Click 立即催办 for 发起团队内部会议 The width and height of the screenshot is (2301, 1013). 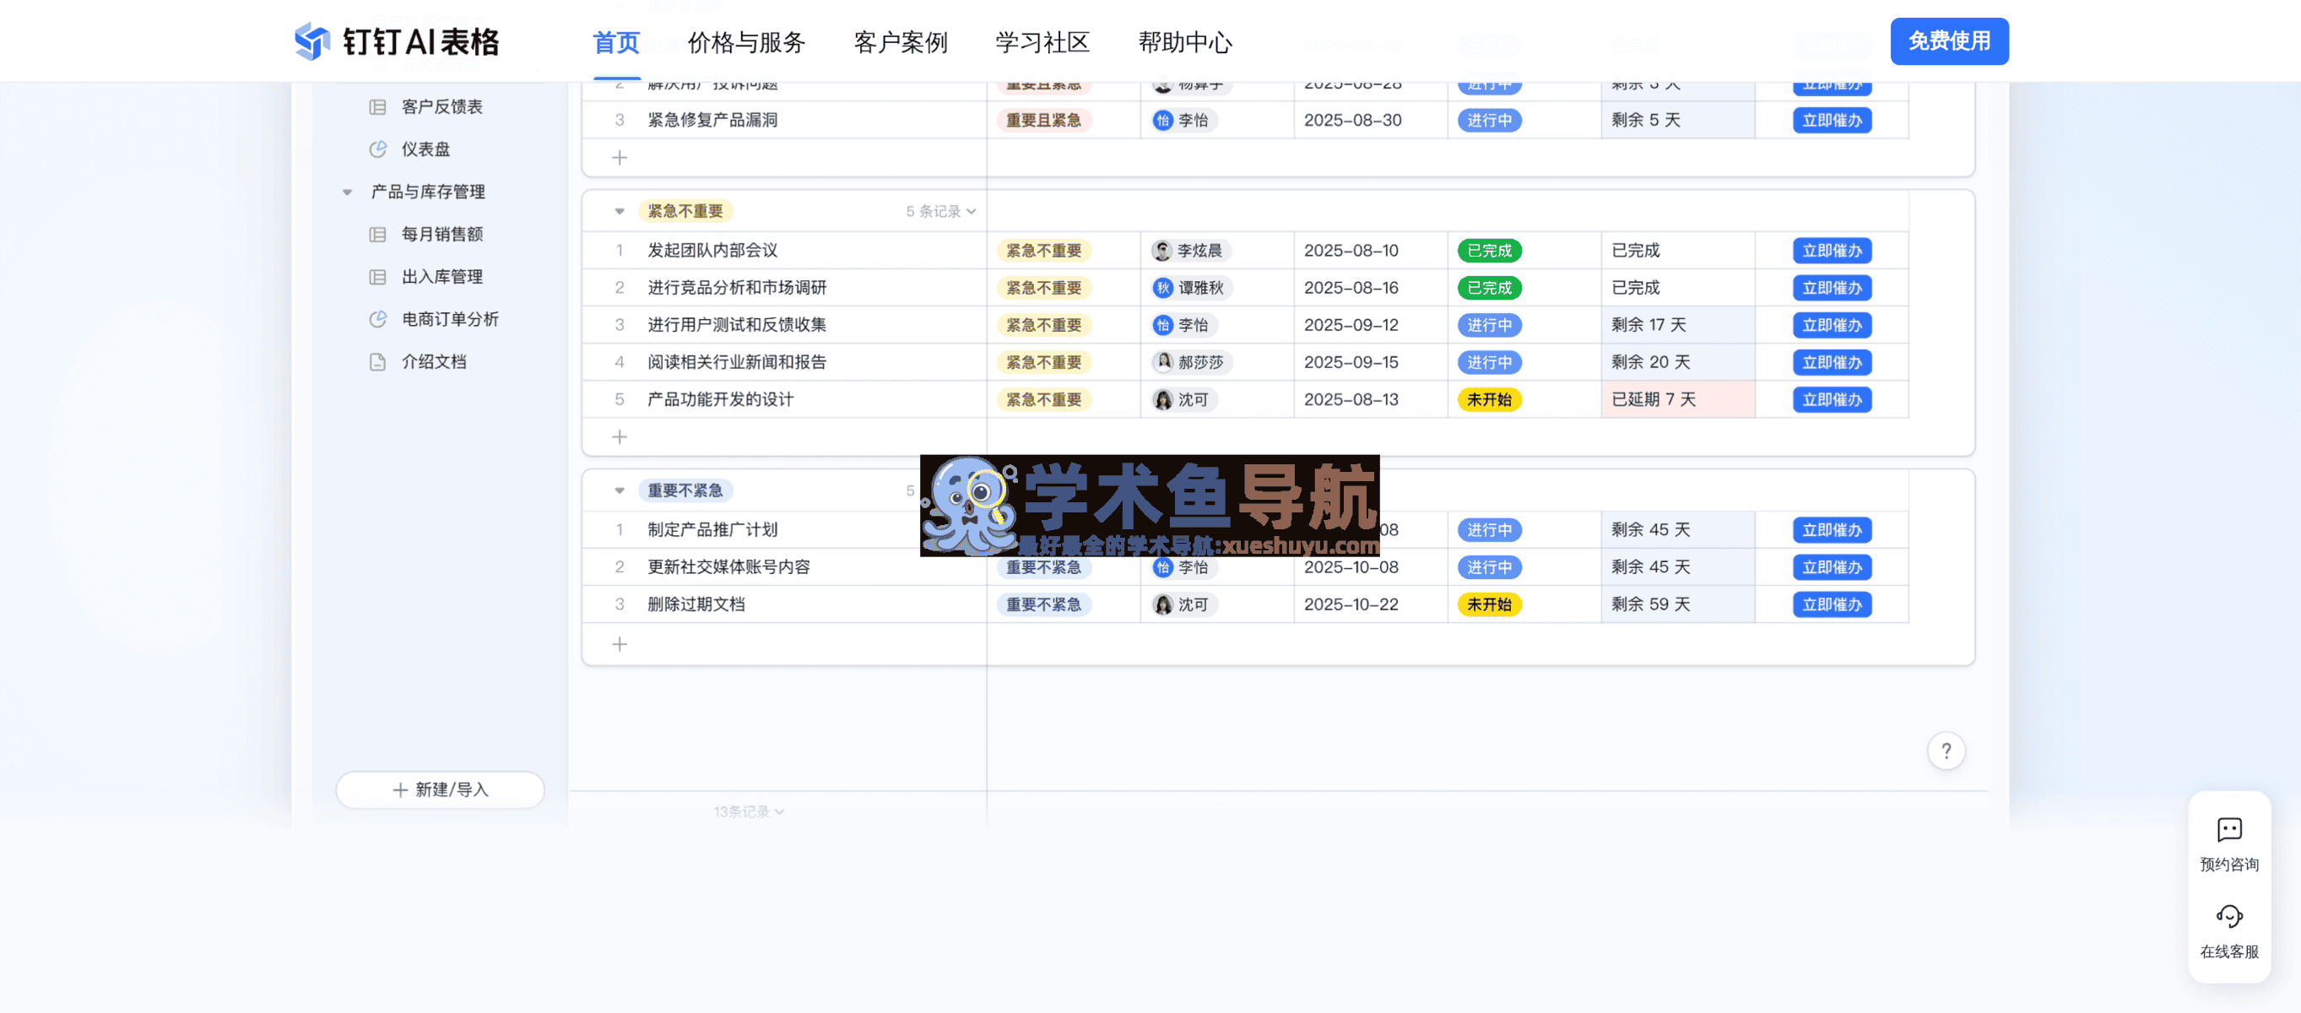tap(1831, 251)
